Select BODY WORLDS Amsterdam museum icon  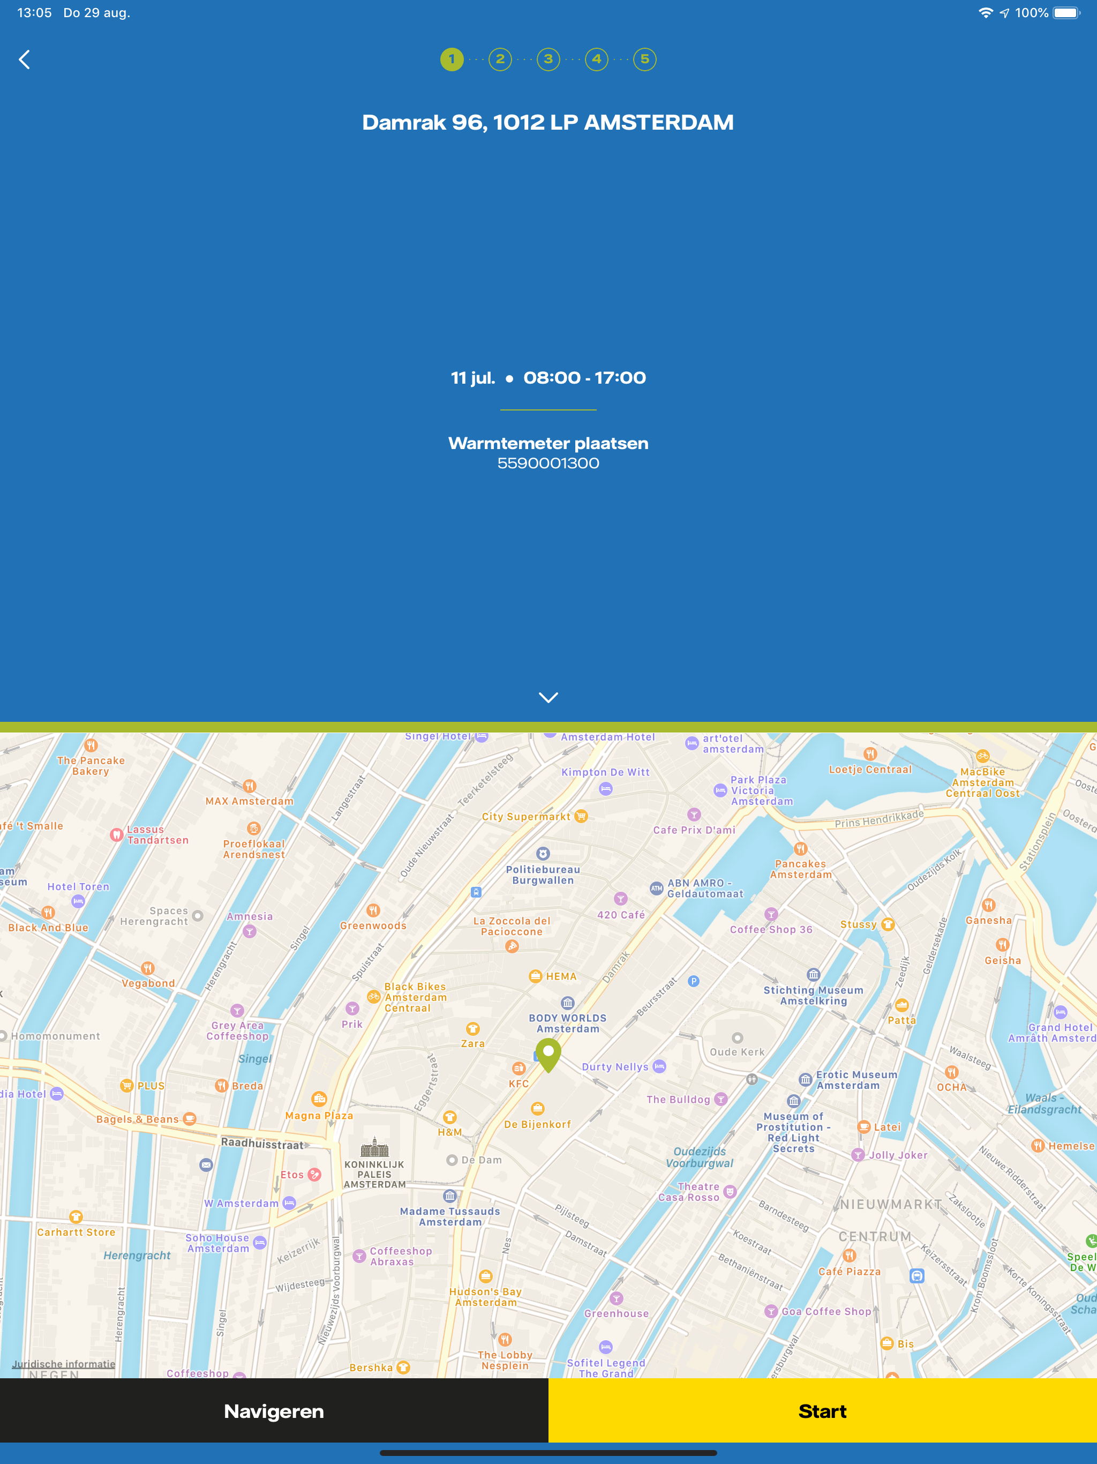click(568, 1003)
